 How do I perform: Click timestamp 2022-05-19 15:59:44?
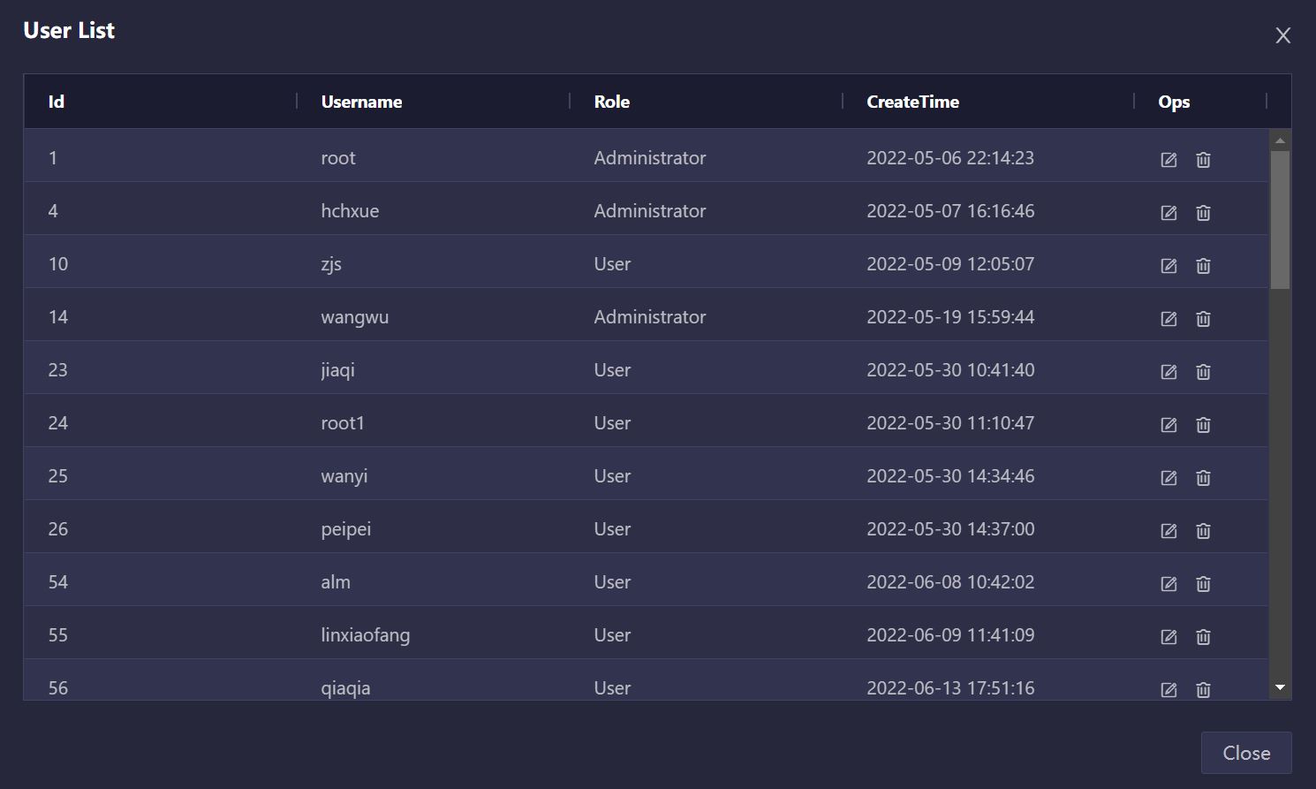click(950, 317)
